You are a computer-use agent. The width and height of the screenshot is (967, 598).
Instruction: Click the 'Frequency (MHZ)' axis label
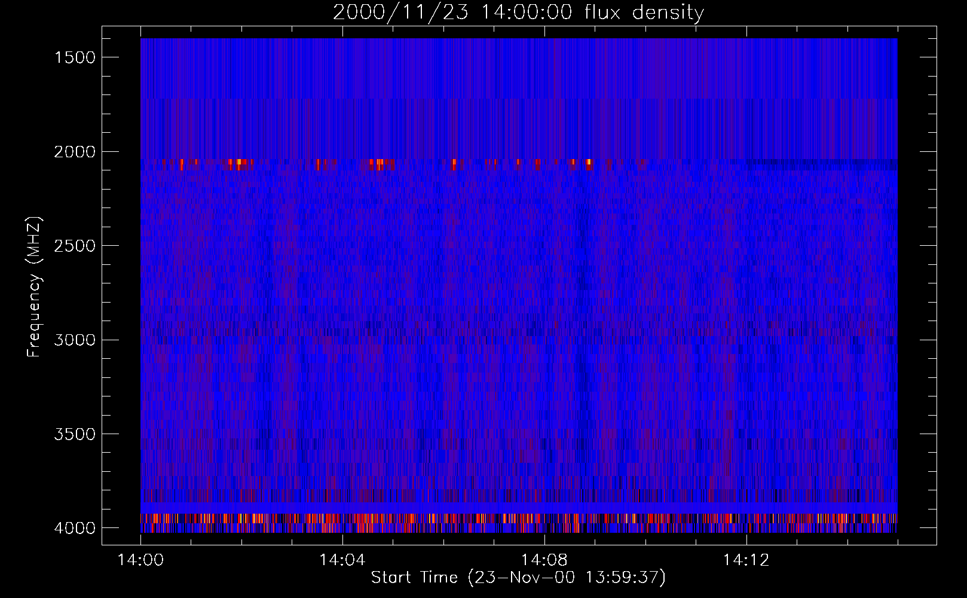tap(34, 287)
